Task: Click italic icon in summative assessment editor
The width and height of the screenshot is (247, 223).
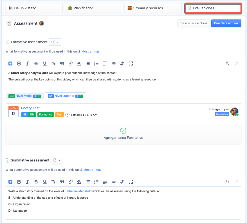Action: point(28,182)
